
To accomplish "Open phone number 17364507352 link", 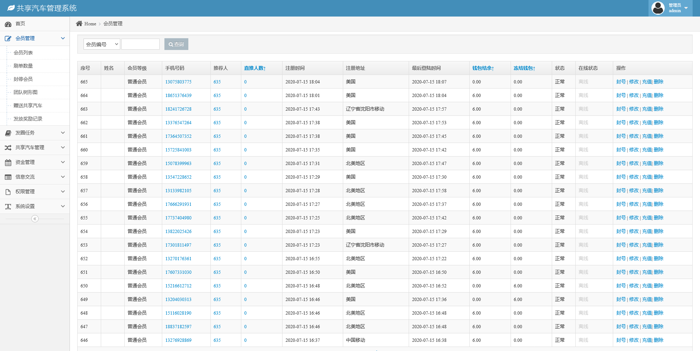I will coord(178,136).
